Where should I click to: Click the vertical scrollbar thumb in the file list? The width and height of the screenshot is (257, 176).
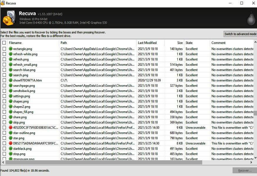pyautogui.click(x=255, y=113)
